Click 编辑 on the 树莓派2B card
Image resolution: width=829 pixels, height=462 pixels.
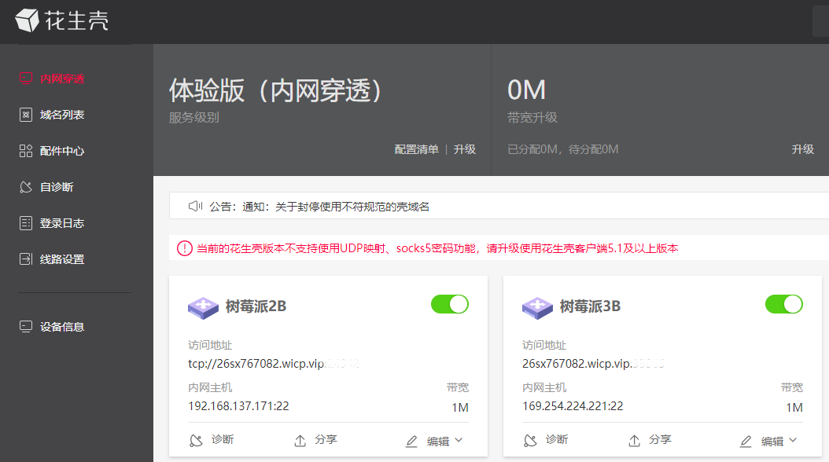click(x=438, y=441)
